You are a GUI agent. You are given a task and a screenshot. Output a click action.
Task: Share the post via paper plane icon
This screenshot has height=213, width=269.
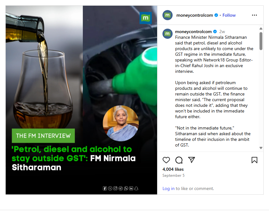pos(192,160)
